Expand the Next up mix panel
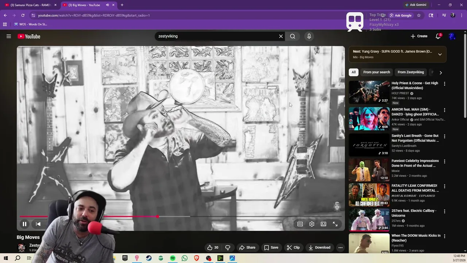The height and width of the screenshot is (263, 467). click(440, 54)
